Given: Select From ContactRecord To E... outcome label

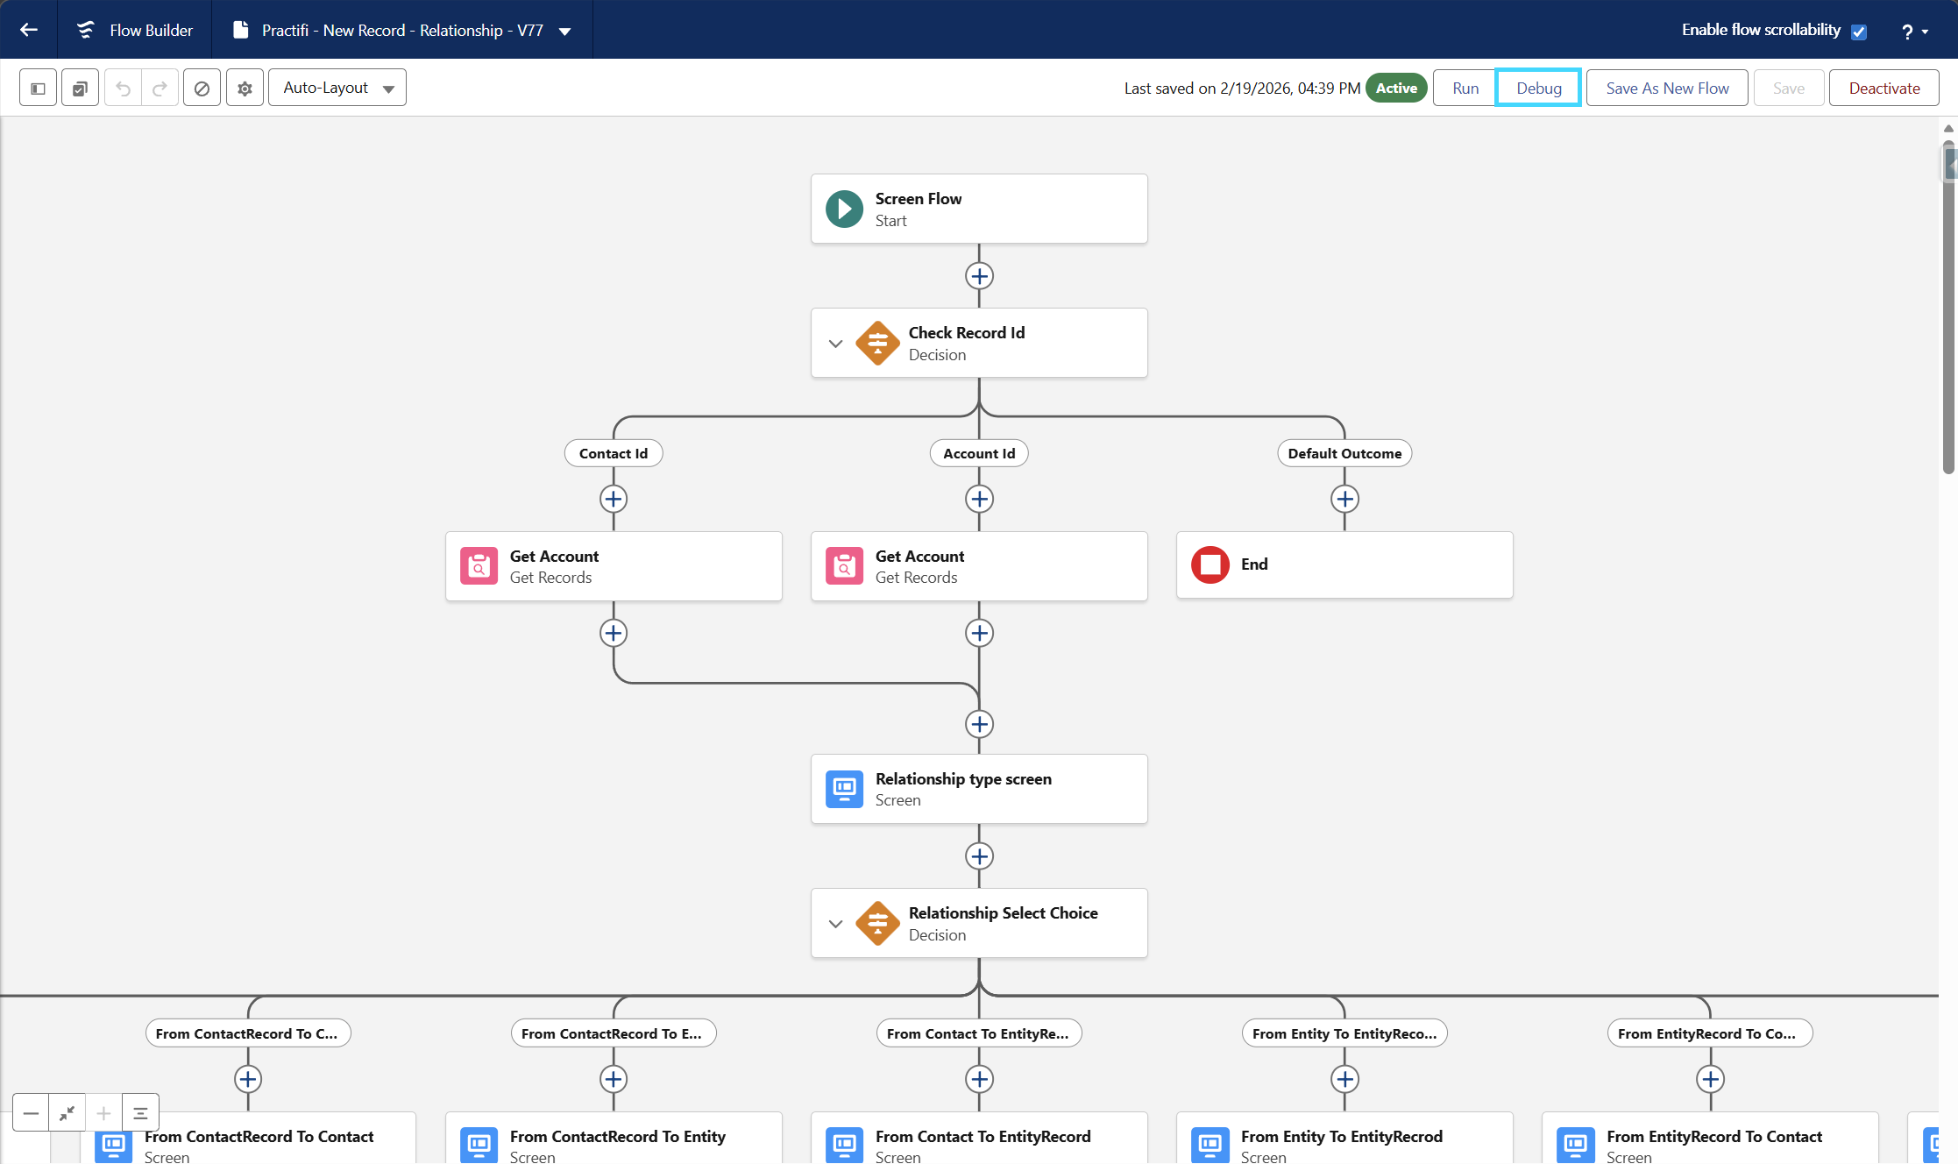Looking at the screenshot, I should tap(614, 1033).
